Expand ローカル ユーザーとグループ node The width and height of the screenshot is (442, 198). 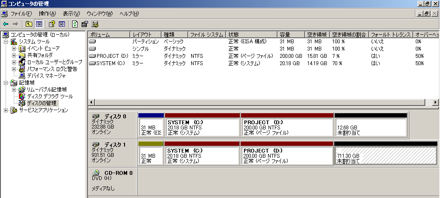14,62
